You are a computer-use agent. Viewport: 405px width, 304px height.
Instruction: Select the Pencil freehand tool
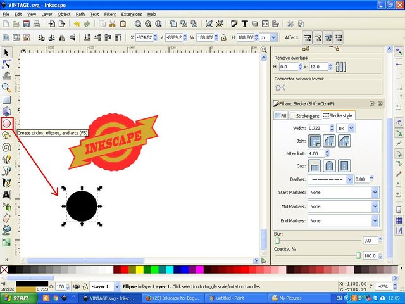tap(6, 159)
